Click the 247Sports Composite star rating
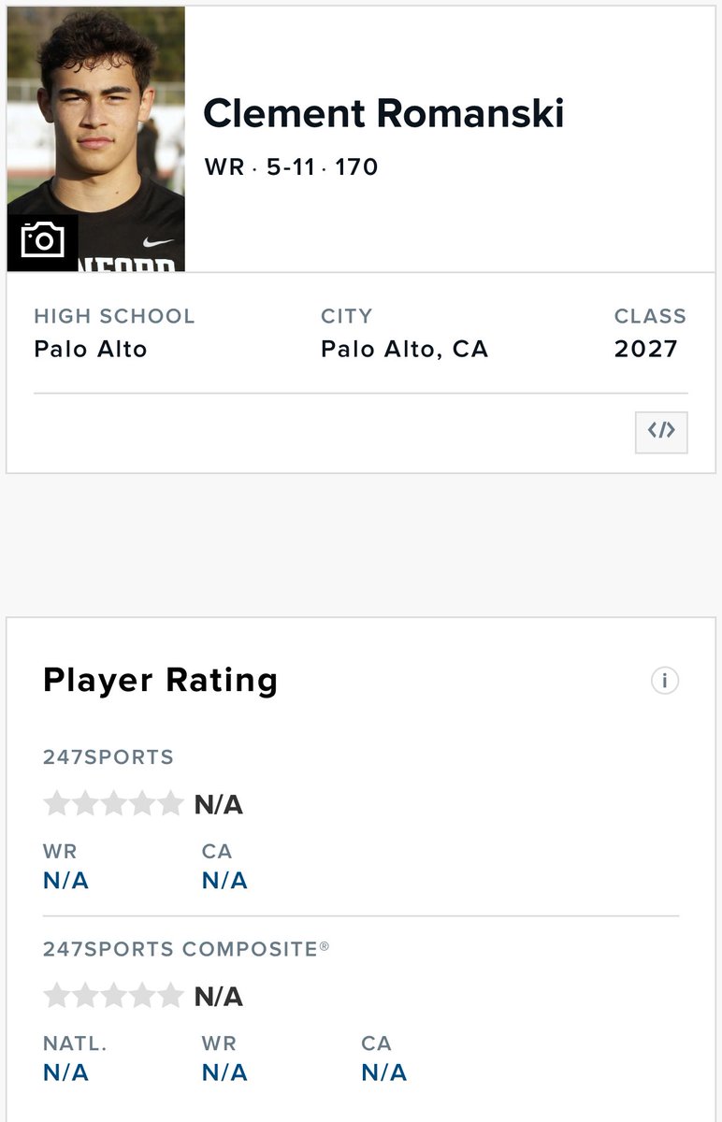The image size is (722, 1122). [x=113, y=996]
